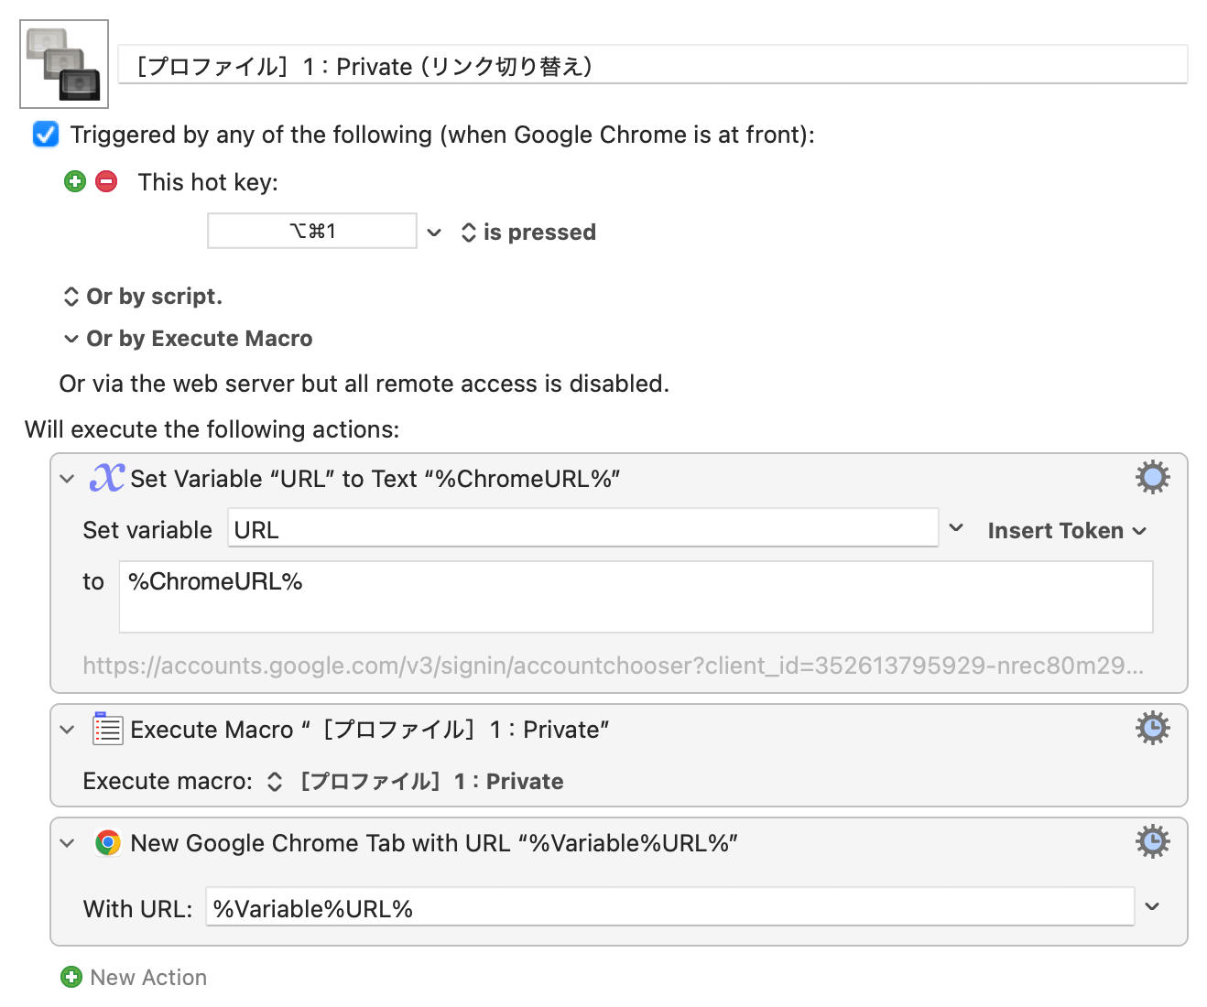Click the Google Chrome action icon
1207x1007 pixels.
coord(107,843)
